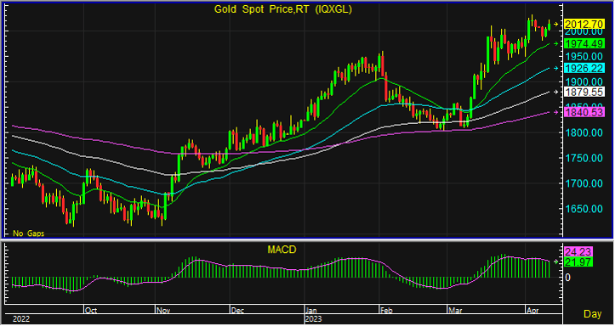
Task: Select the white 1879.55 moving average label
Action: (584, 92)
